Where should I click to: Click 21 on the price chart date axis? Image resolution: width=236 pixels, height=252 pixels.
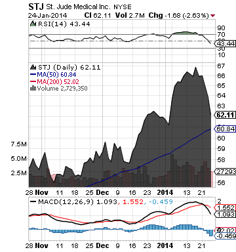point(202,193)
